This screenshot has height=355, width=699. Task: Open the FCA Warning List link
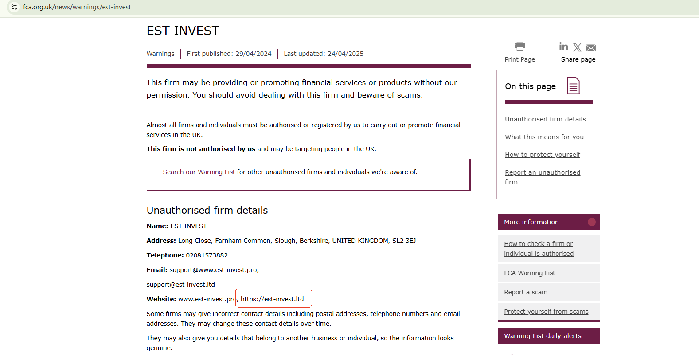click(x=529, y=273)
